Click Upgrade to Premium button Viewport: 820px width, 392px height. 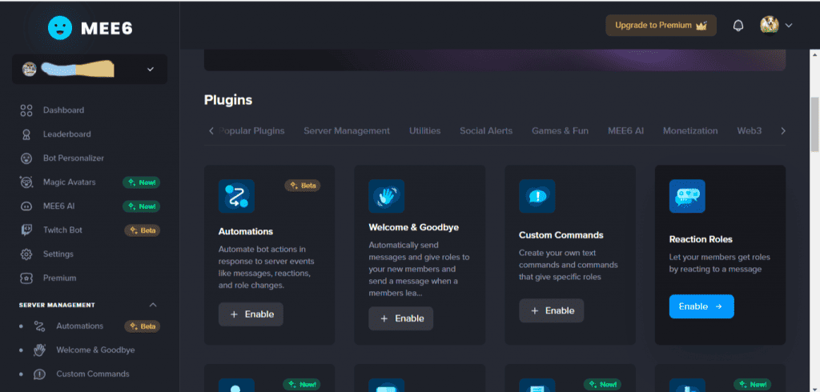pyautogui.click(x=661, y=25)
